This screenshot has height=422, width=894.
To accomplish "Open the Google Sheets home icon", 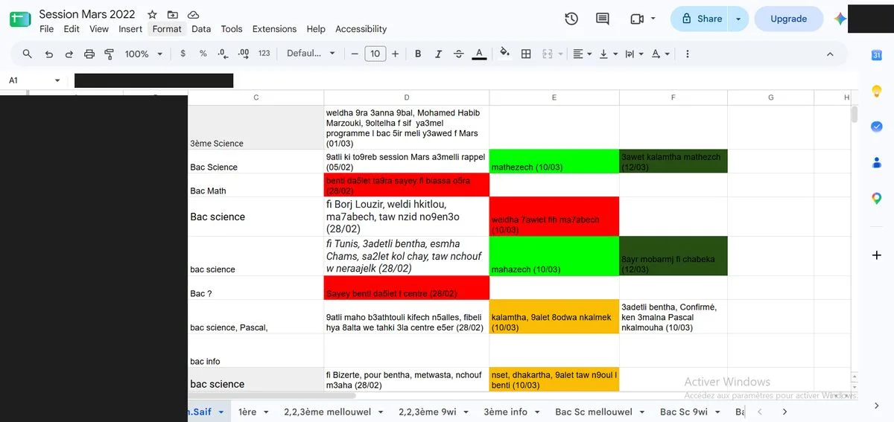I will point(20,20).
